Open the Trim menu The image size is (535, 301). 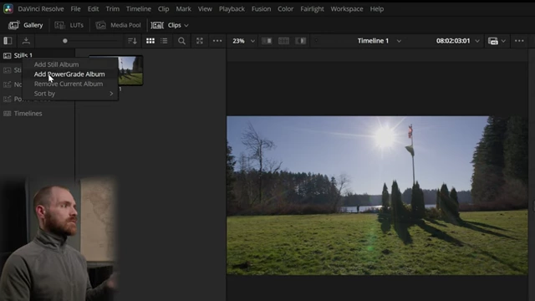coord(112,9)
